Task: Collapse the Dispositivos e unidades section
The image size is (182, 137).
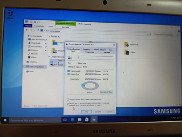Action: pyautogui.click(x=49, y=57)
